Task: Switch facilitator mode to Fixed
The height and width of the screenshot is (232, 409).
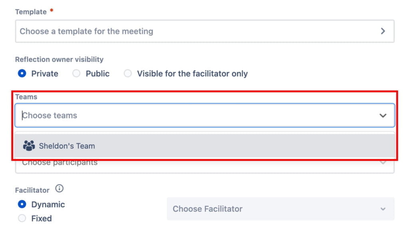Action: click(x=22, y=218)
